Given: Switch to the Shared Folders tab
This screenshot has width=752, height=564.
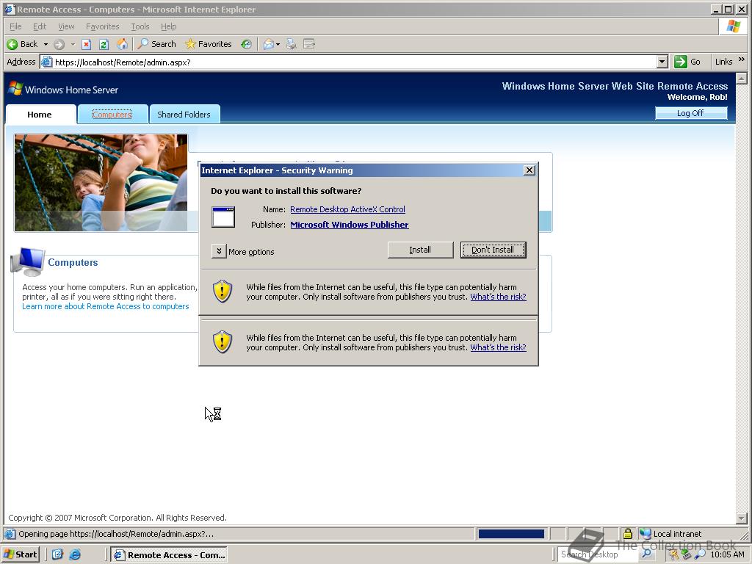Looking at the screenshot, I should click(x=184, y=114).
